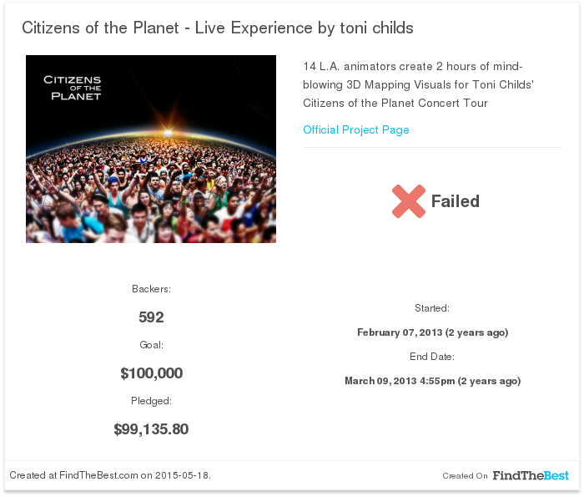Click the pledged amount $99,135.80
This screenshot has width=584, height=497.
[151, 429]
